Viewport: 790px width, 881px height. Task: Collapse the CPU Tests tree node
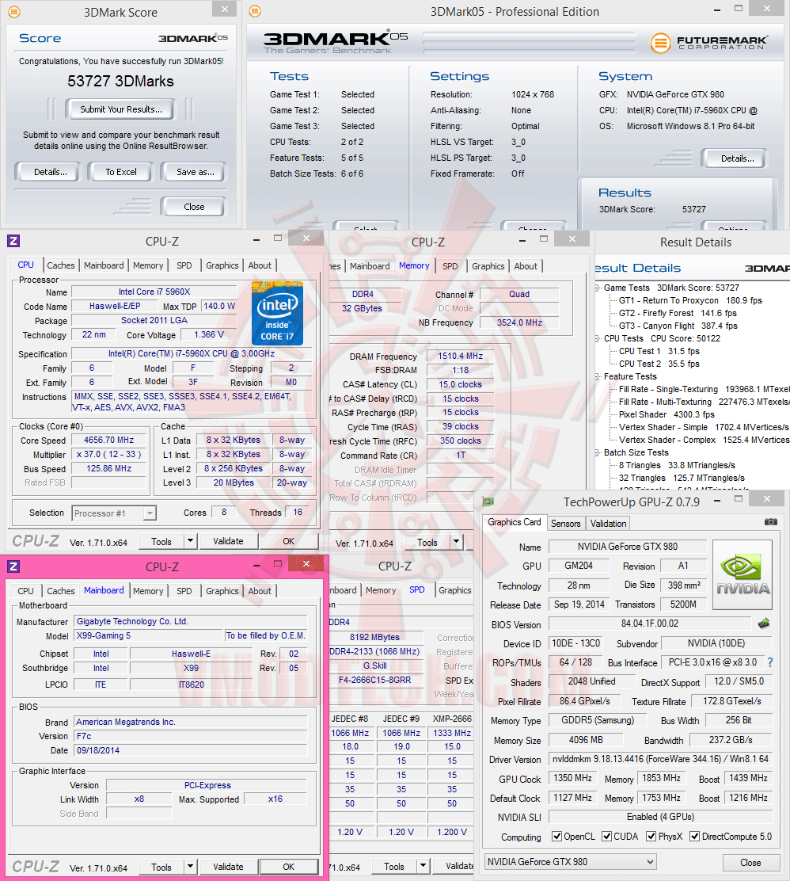click(598, 339)
